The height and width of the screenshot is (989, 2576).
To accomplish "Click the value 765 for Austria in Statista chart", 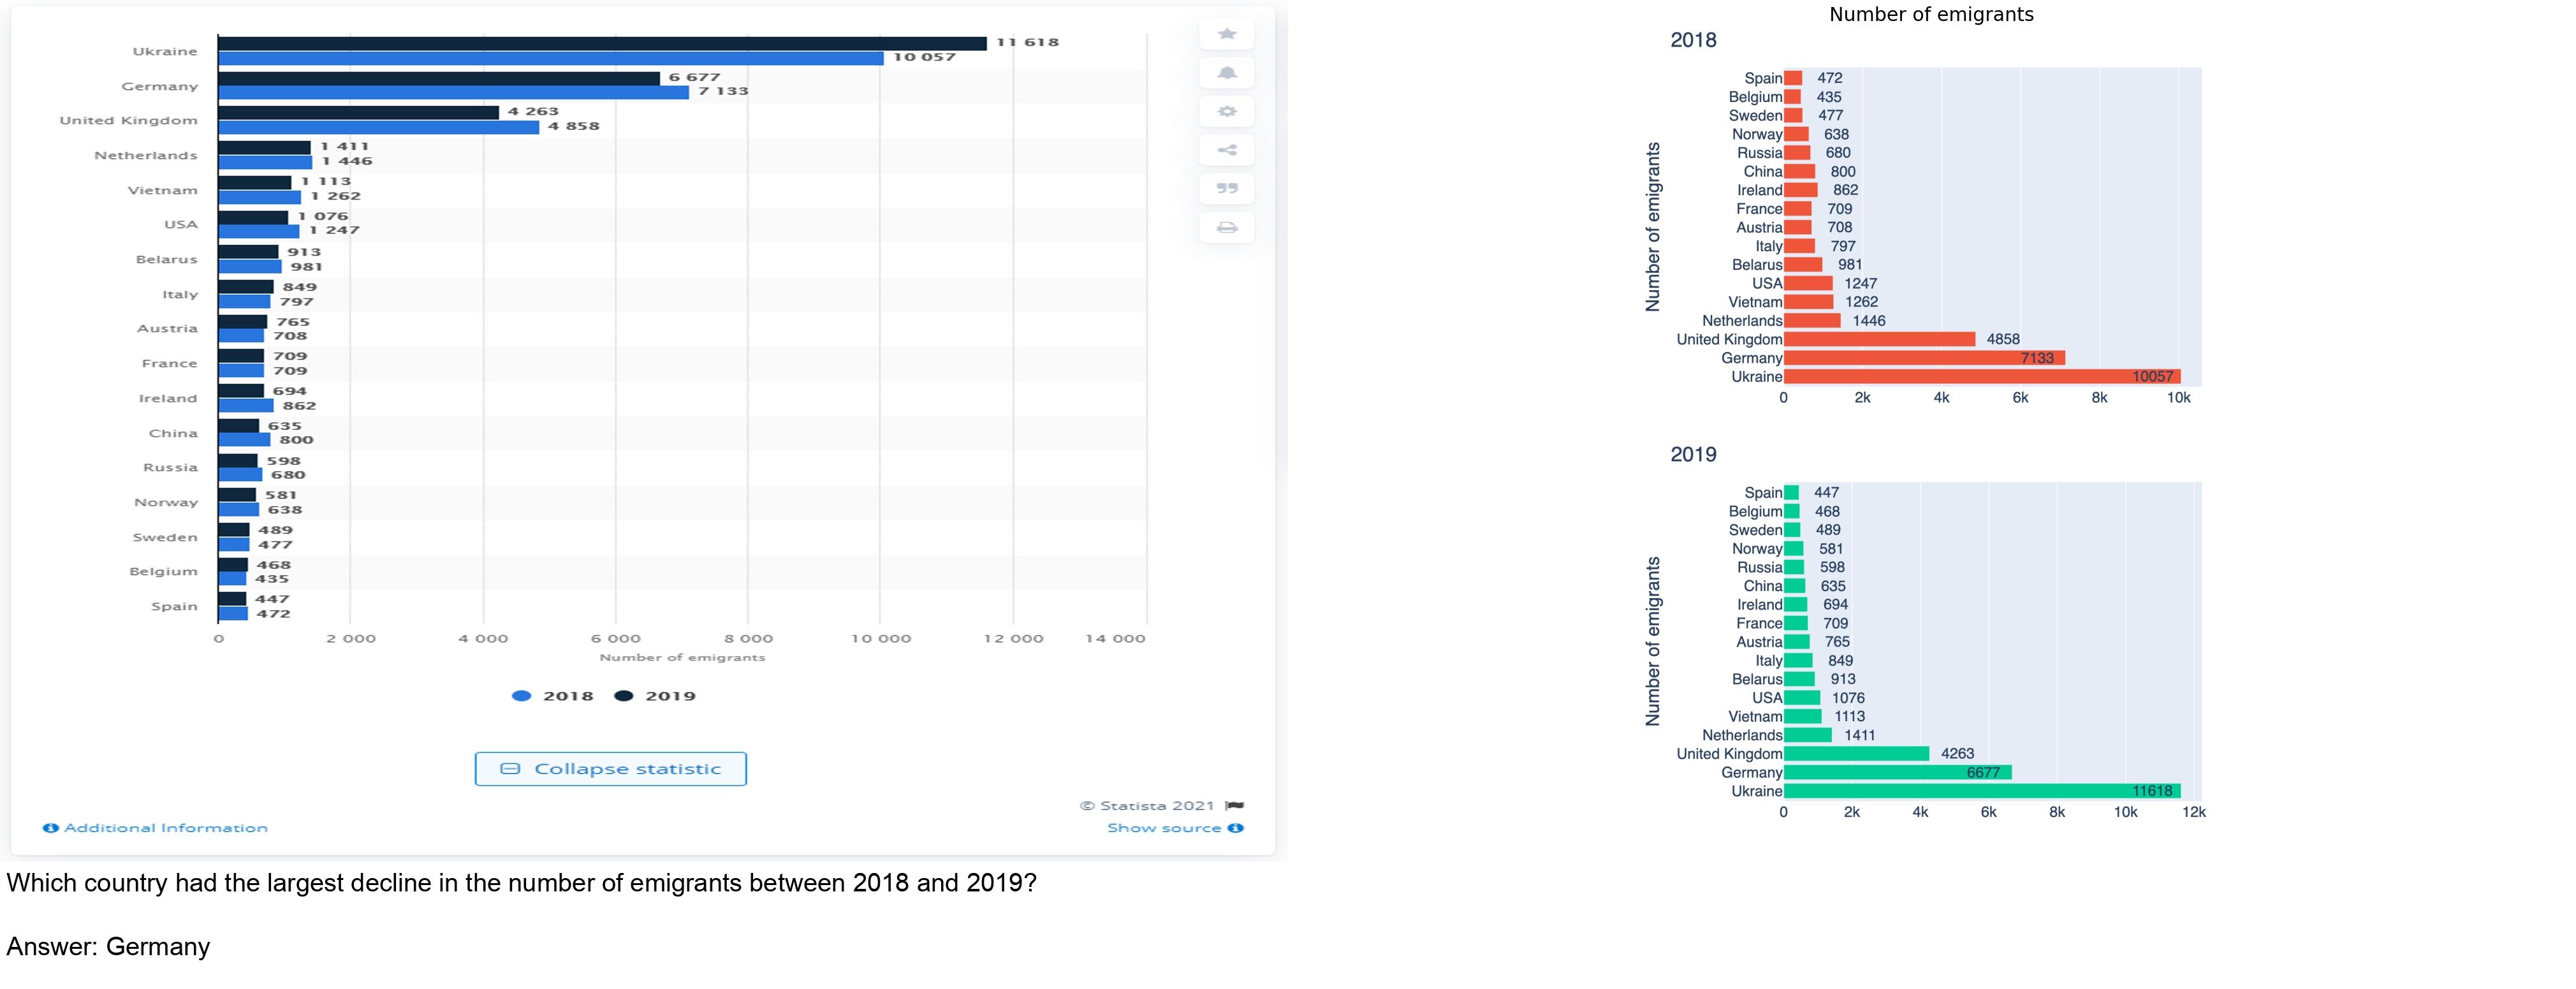I will point(293,322).
